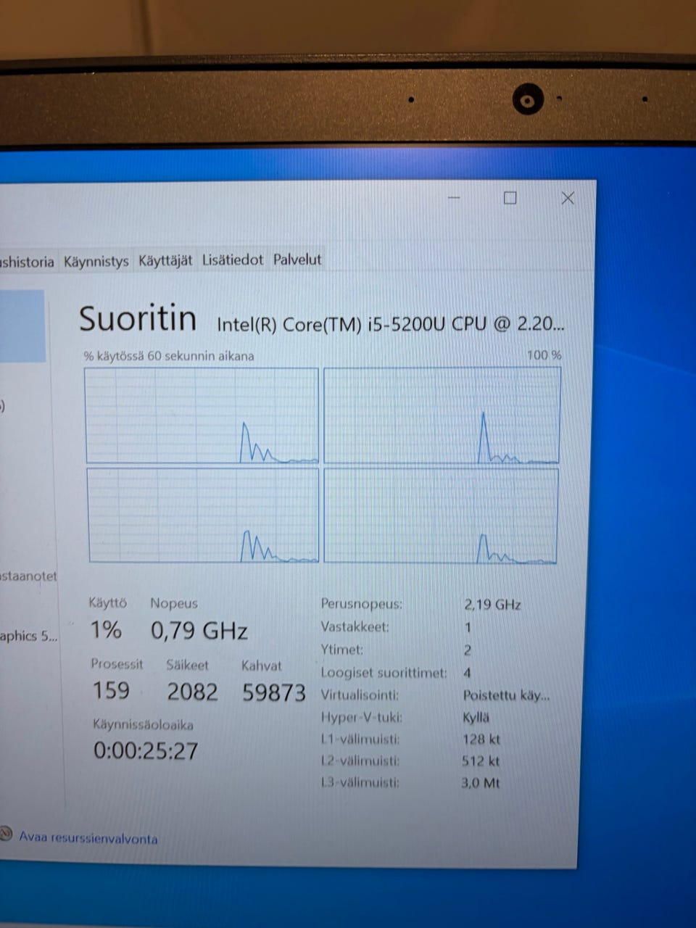Click the bottom-right logical processor graph
The image size is (696, 928).
tap(441, 515)
